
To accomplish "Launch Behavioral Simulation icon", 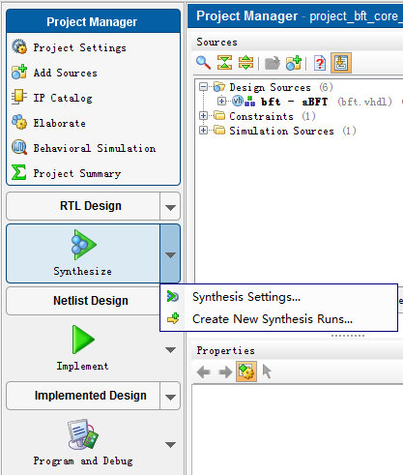I will tap(19, 147).
